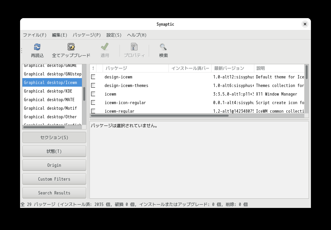Click the description 'Default theme for Ice'
Screen dimensions: 331x230
tap(280, 77)
